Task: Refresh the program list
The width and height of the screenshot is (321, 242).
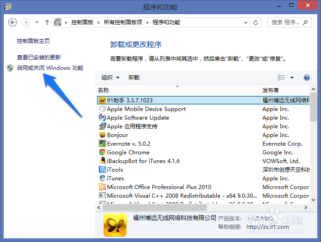Action: pyautogui.click(x=256, y=22)
